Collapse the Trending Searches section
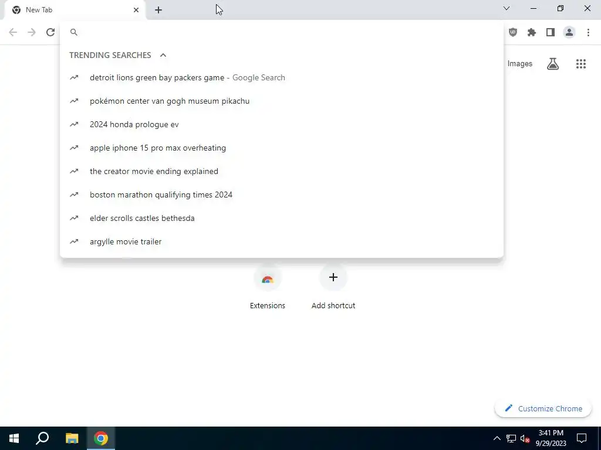Viewport: 601px width, 450px height. [163, 55]
